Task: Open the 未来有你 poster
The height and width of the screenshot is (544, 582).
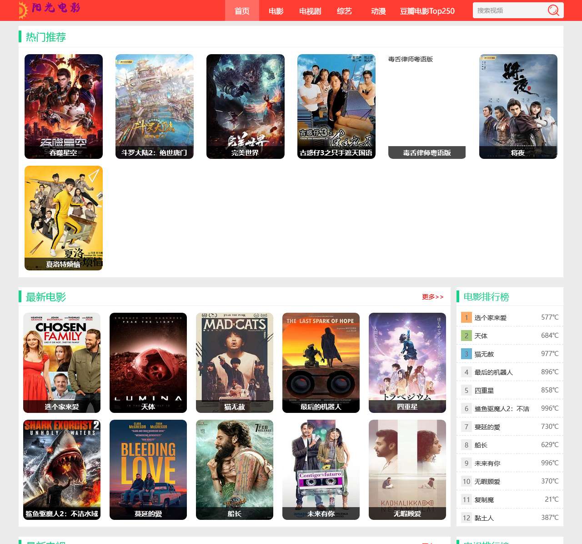Action: coord(321,470)
